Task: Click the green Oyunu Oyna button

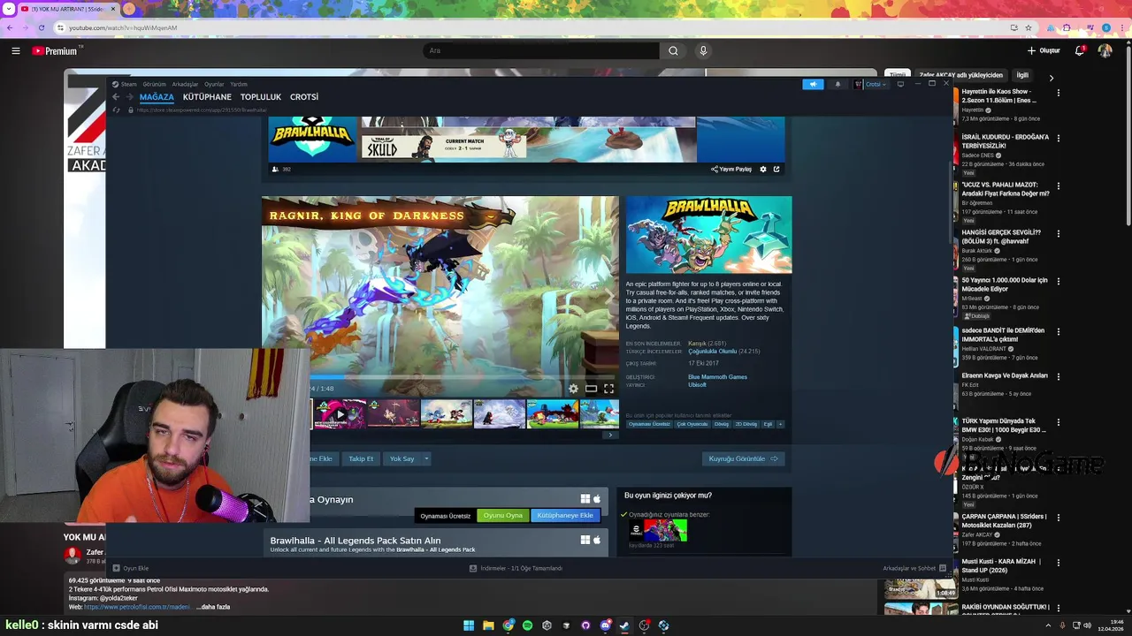Action: tap(503, 515)
